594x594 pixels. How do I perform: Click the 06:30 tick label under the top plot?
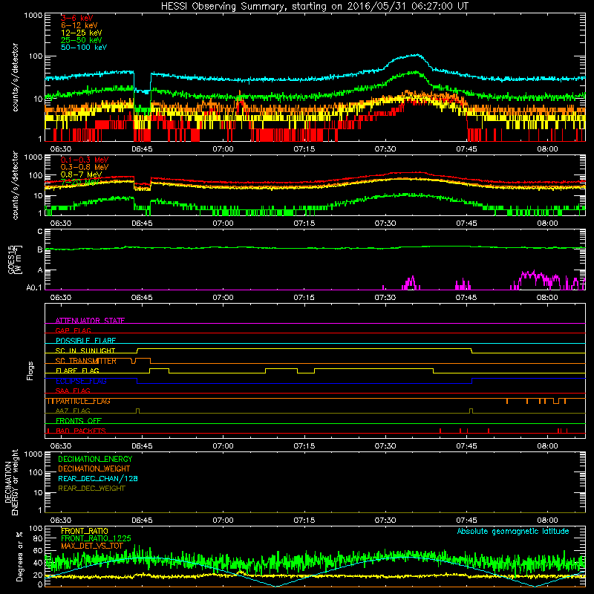(61, 149)
